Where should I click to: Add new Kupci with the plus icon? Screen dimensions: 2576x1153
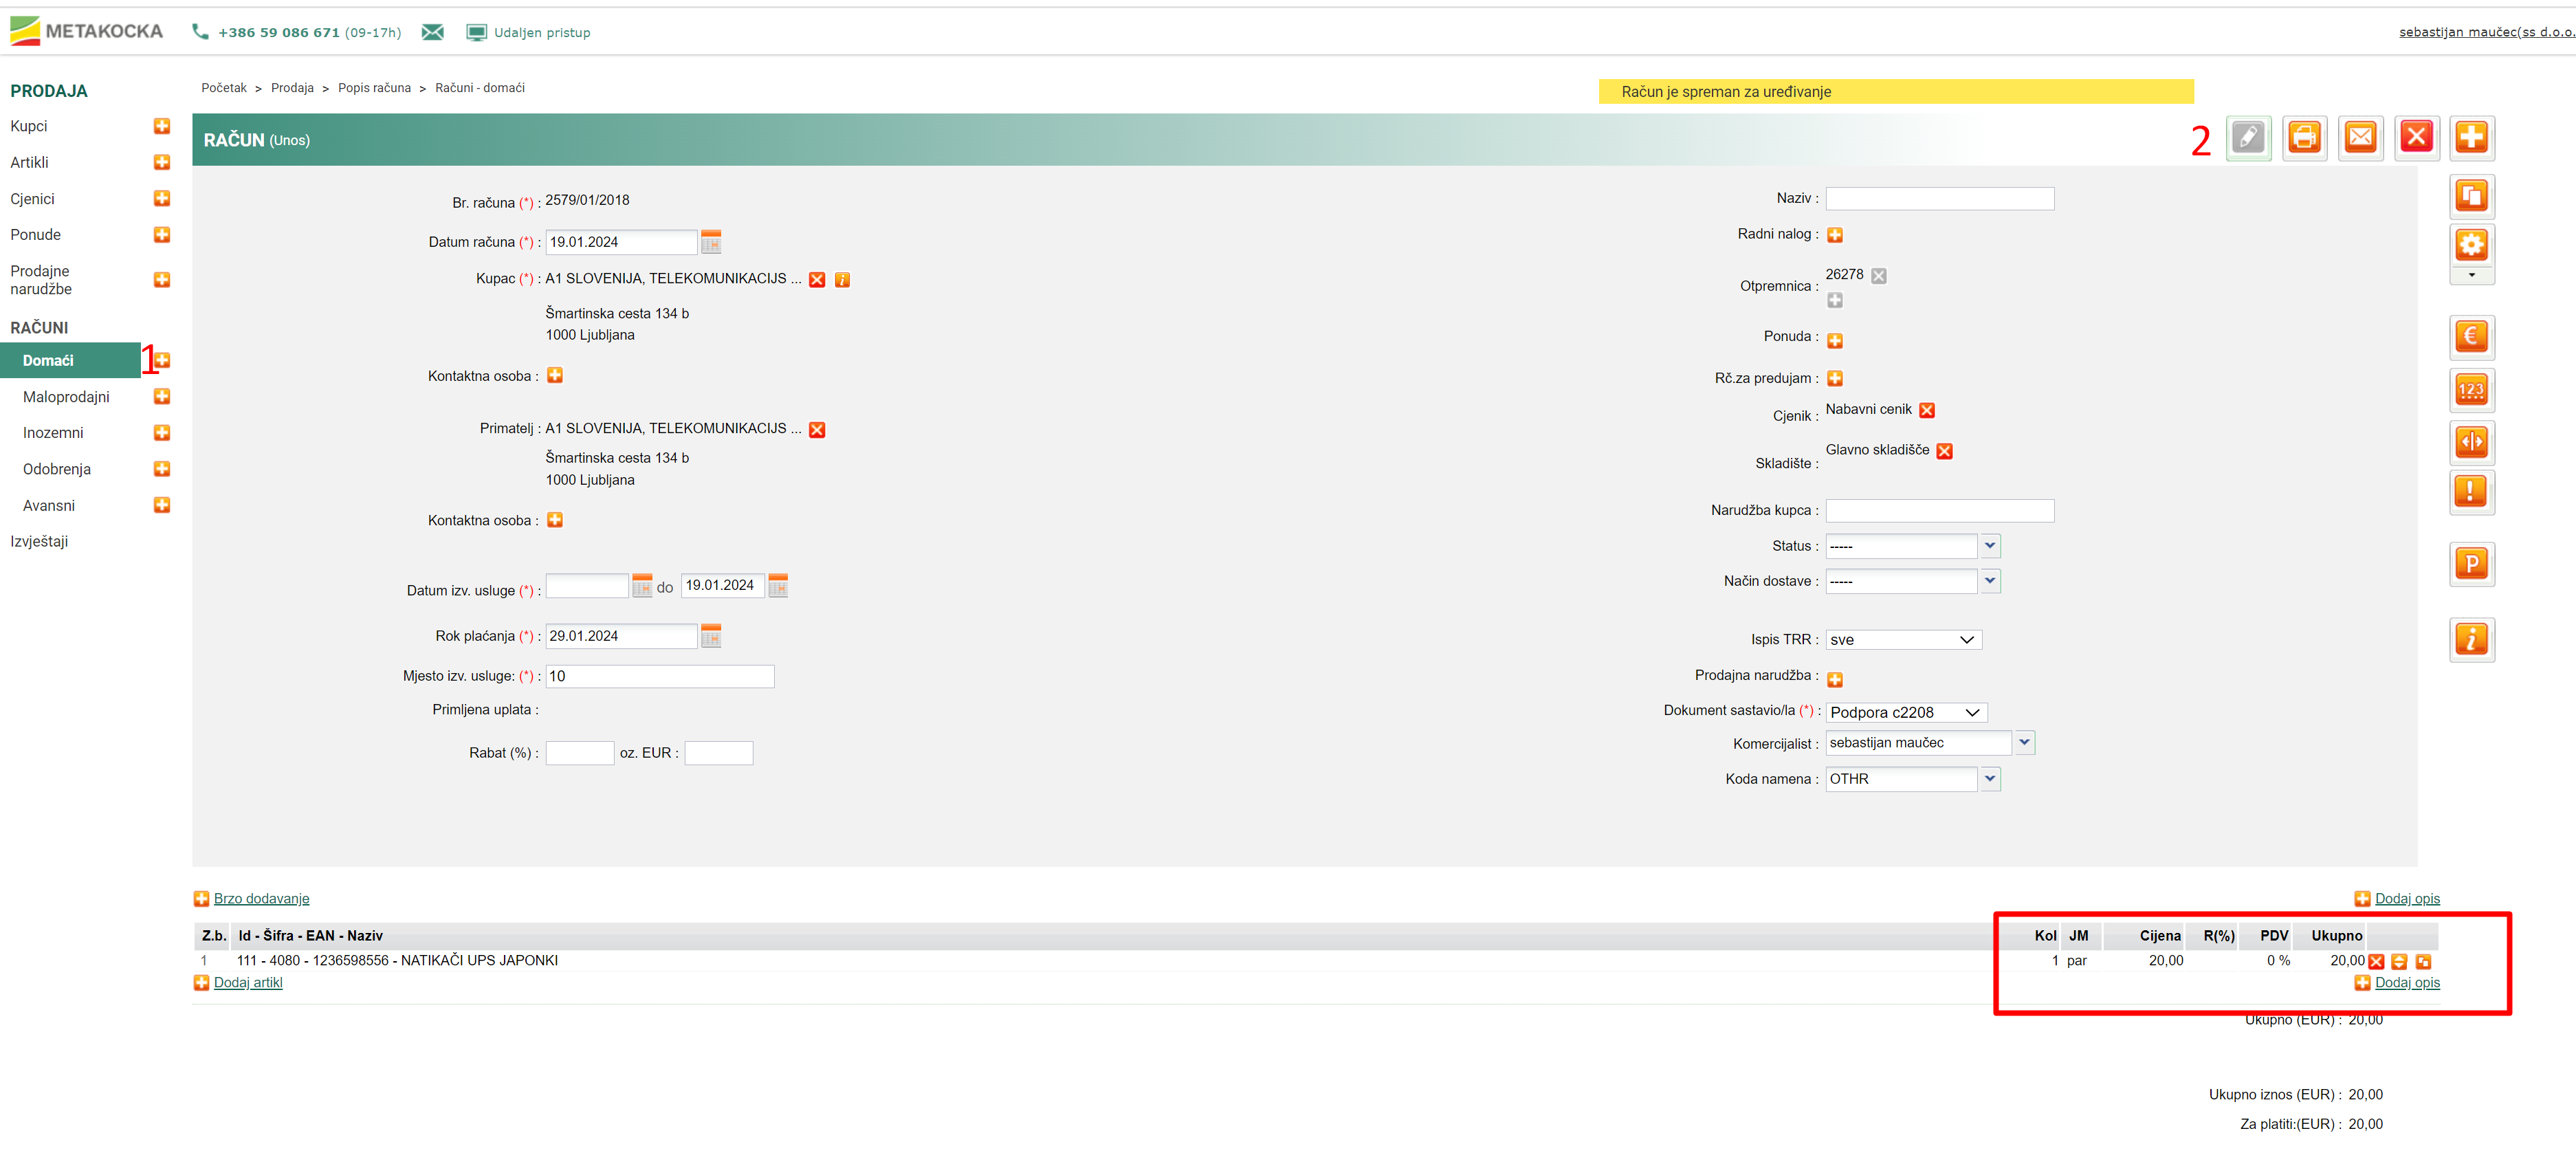[162, 126]
